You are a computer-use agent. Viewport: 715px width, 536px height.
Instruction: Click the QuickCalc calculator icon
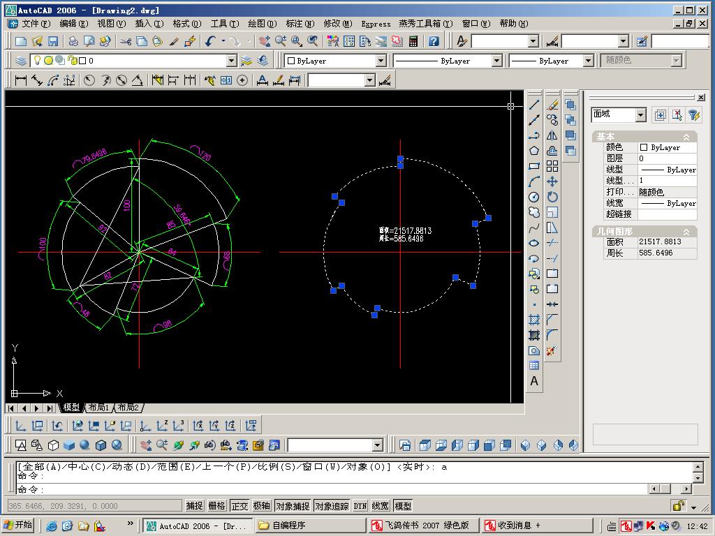[413, 41]
